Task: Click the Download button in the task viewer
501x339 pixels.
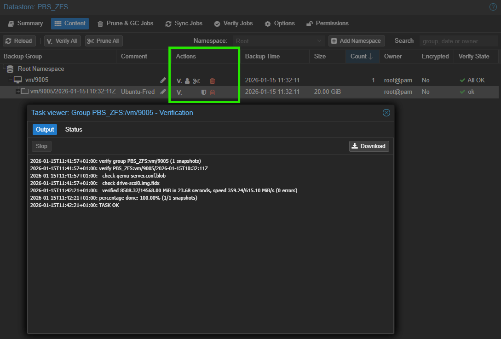Action: pos(369,146)
